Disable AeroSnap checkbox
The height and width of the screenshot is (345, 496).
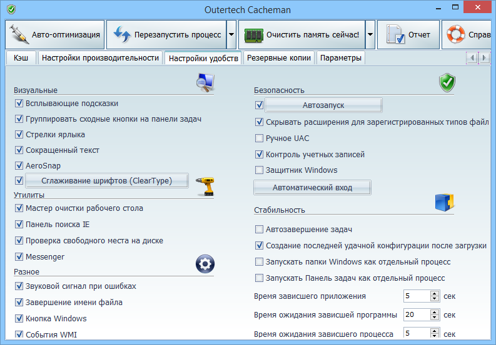19,165
